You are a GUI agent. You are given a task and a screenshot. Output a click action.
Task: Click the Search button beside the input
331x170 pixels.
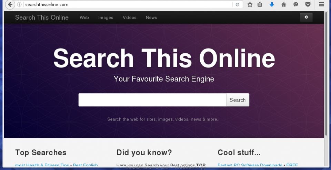pos(238,100)
